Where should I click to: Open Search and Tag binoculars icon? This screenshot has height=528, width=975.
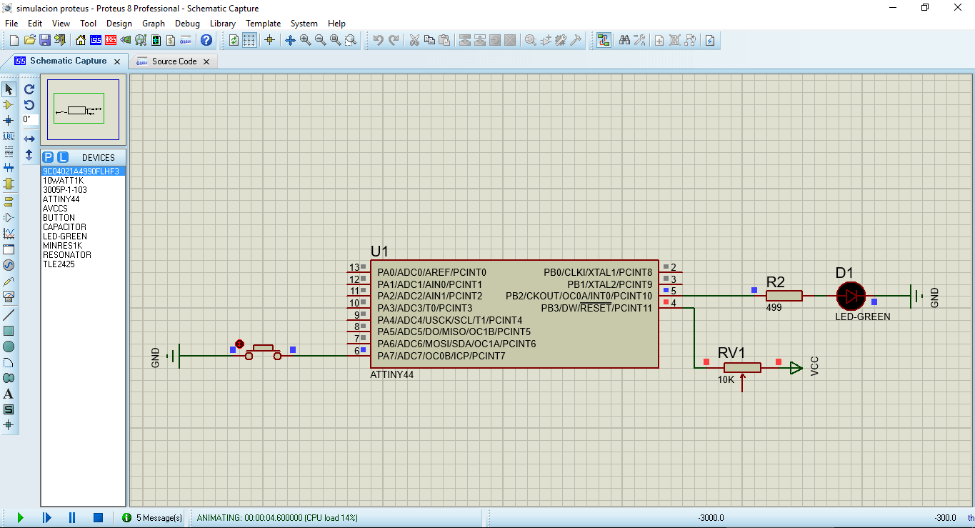(624, 40)
